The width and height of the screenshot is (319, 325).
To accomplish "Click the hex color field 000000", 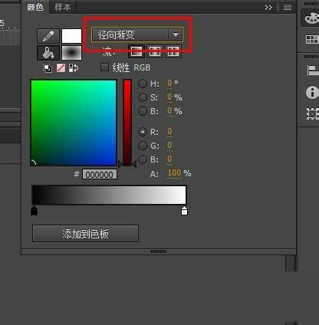I will click(100, 175).
